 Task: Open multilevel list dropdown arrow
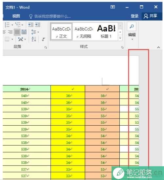(x=22, y=25)
